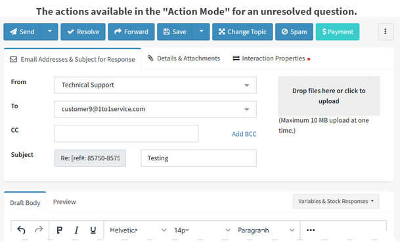This screenshot has height=243, width=400.
Task: Expand the Save button dropdown arrow
Action: 201,32
